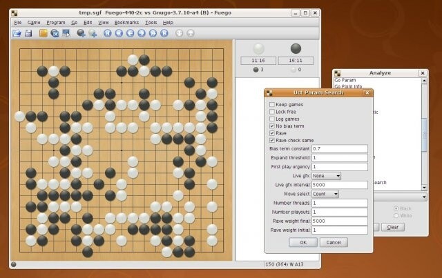The width and height of the screenshot is (442, 278).
Task: Select 'Go Param' in the Analyze list
Action: click(x=345, y=80)
